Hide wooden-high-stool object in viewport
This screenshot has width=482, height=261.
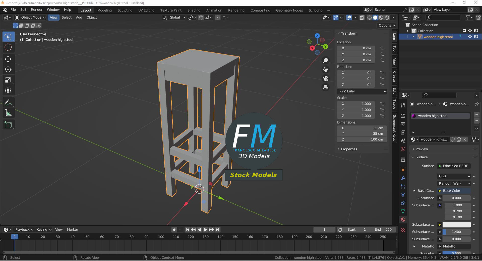pyautogui.click(x=470, y=37)
